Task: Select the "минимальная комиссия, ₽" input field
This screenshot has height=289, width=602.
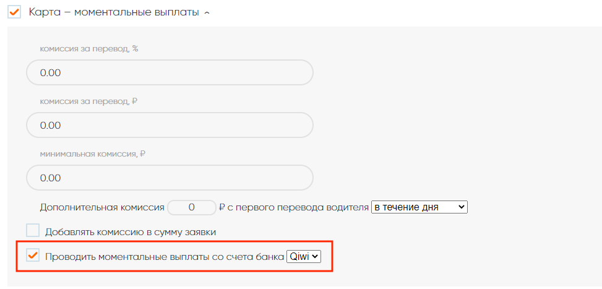Action: [170, 178]
